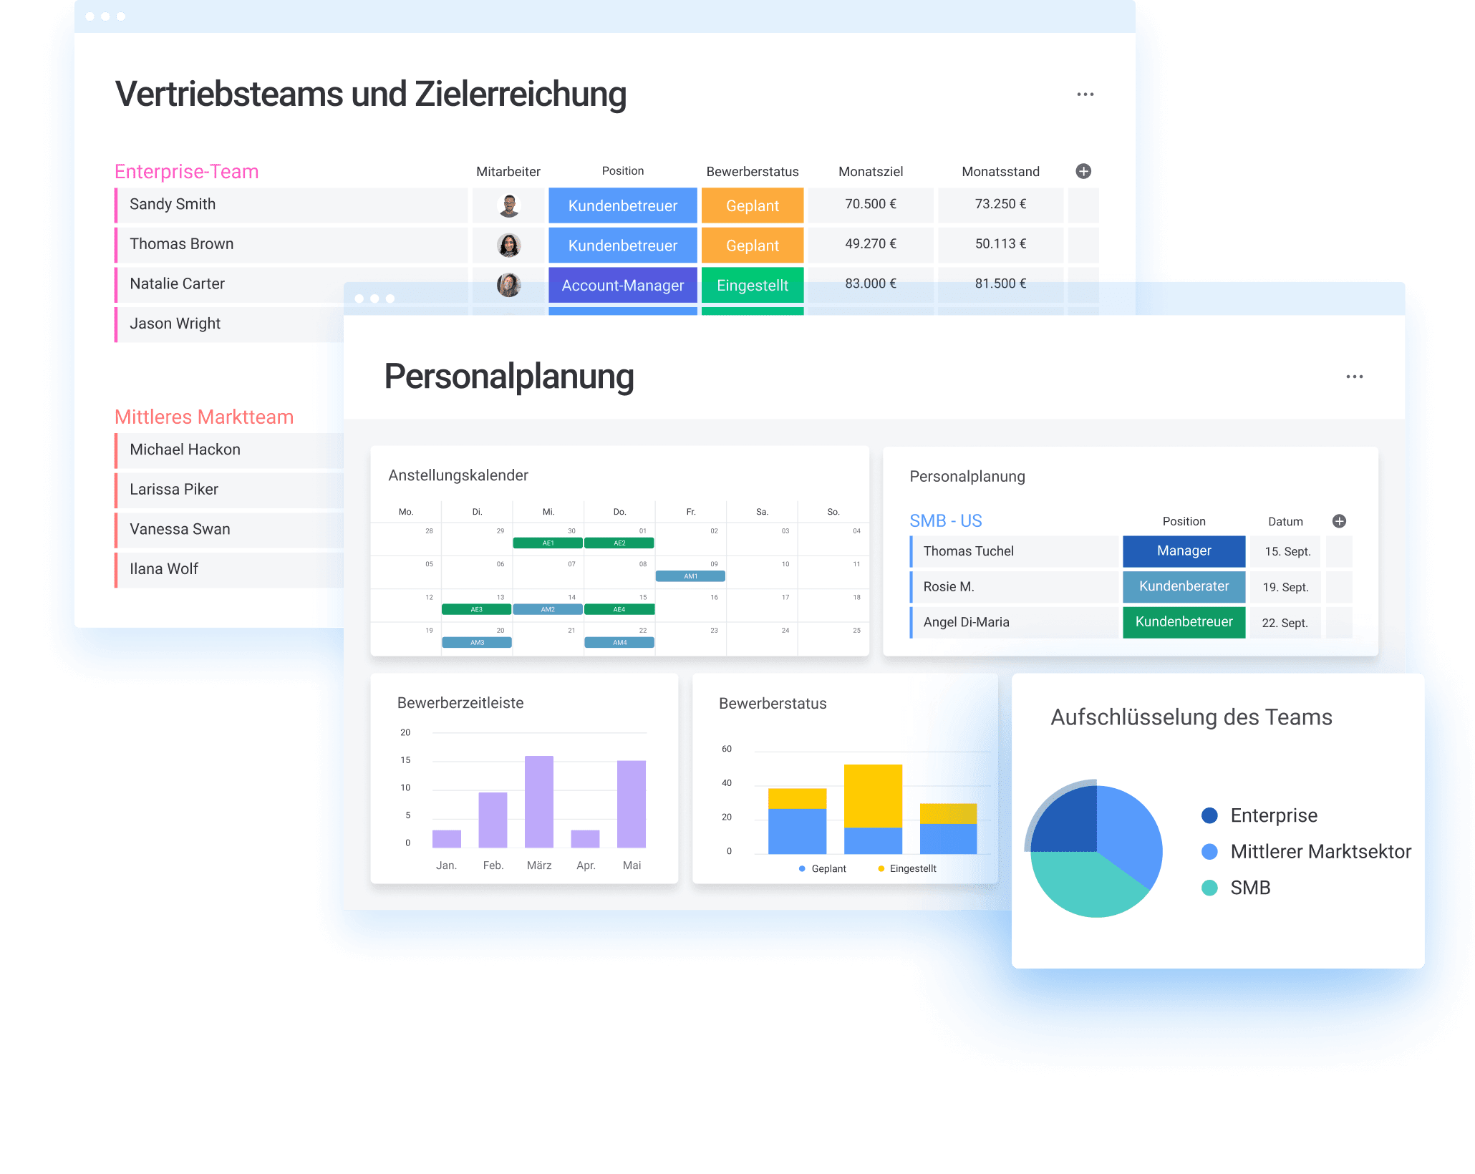Open the AM4 calendar event
This screenshot has width=1475, height=1174.
point(619,643)
